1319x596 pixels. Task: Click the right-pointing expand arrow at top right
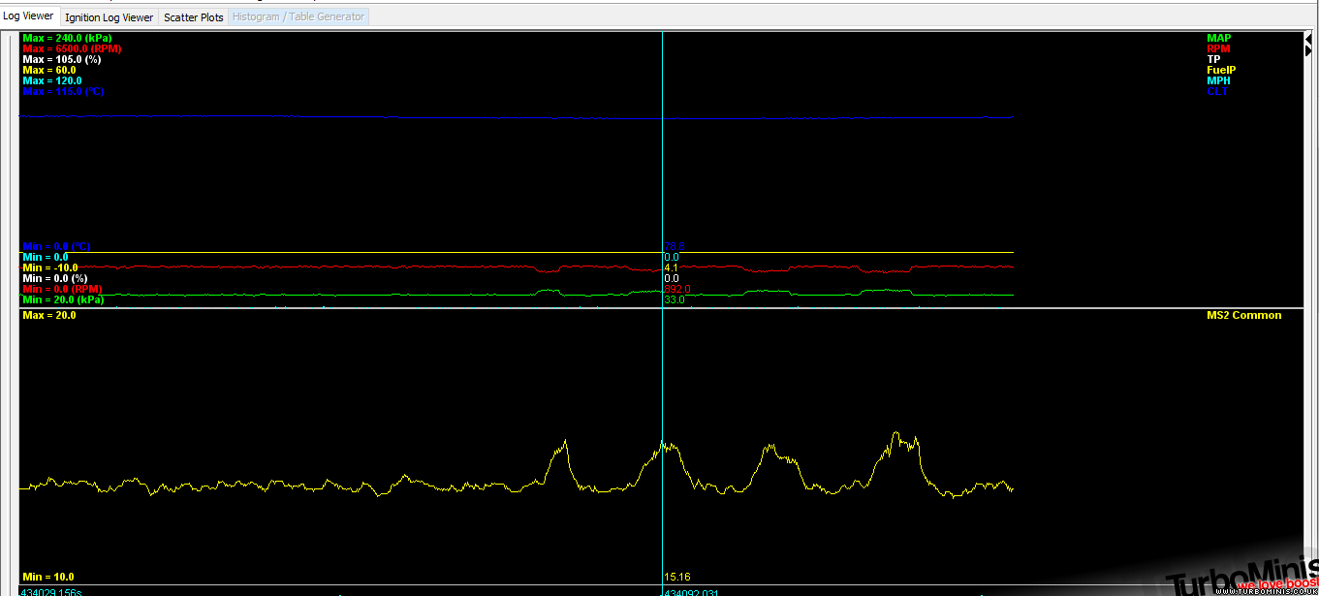pyautogui.click(x=1308, y=50)
